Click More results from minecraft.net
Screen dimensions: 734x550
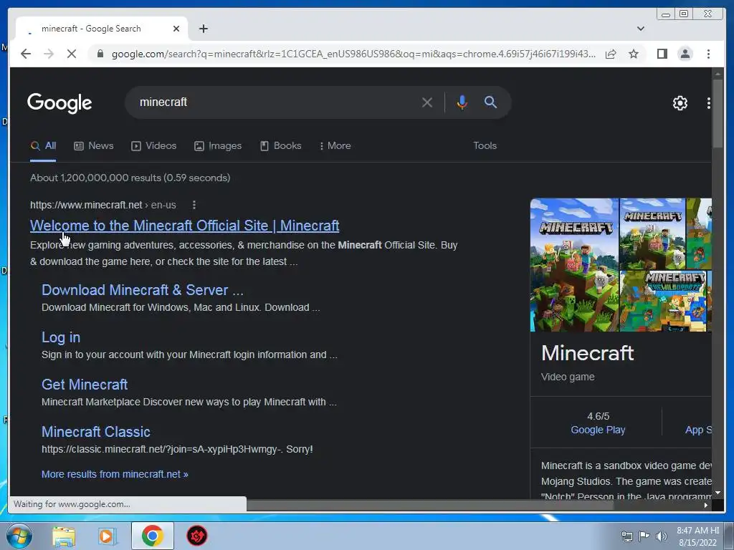(115, 474)
